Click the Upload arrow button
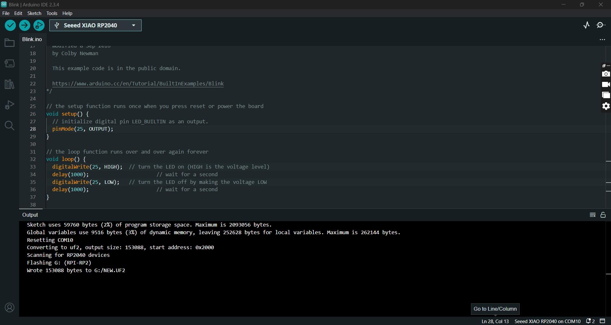 click(25, 25)
